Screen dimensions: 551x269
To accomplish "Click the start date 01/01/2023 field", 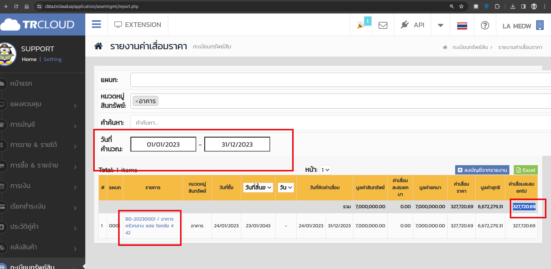I will tap(163, 144).
